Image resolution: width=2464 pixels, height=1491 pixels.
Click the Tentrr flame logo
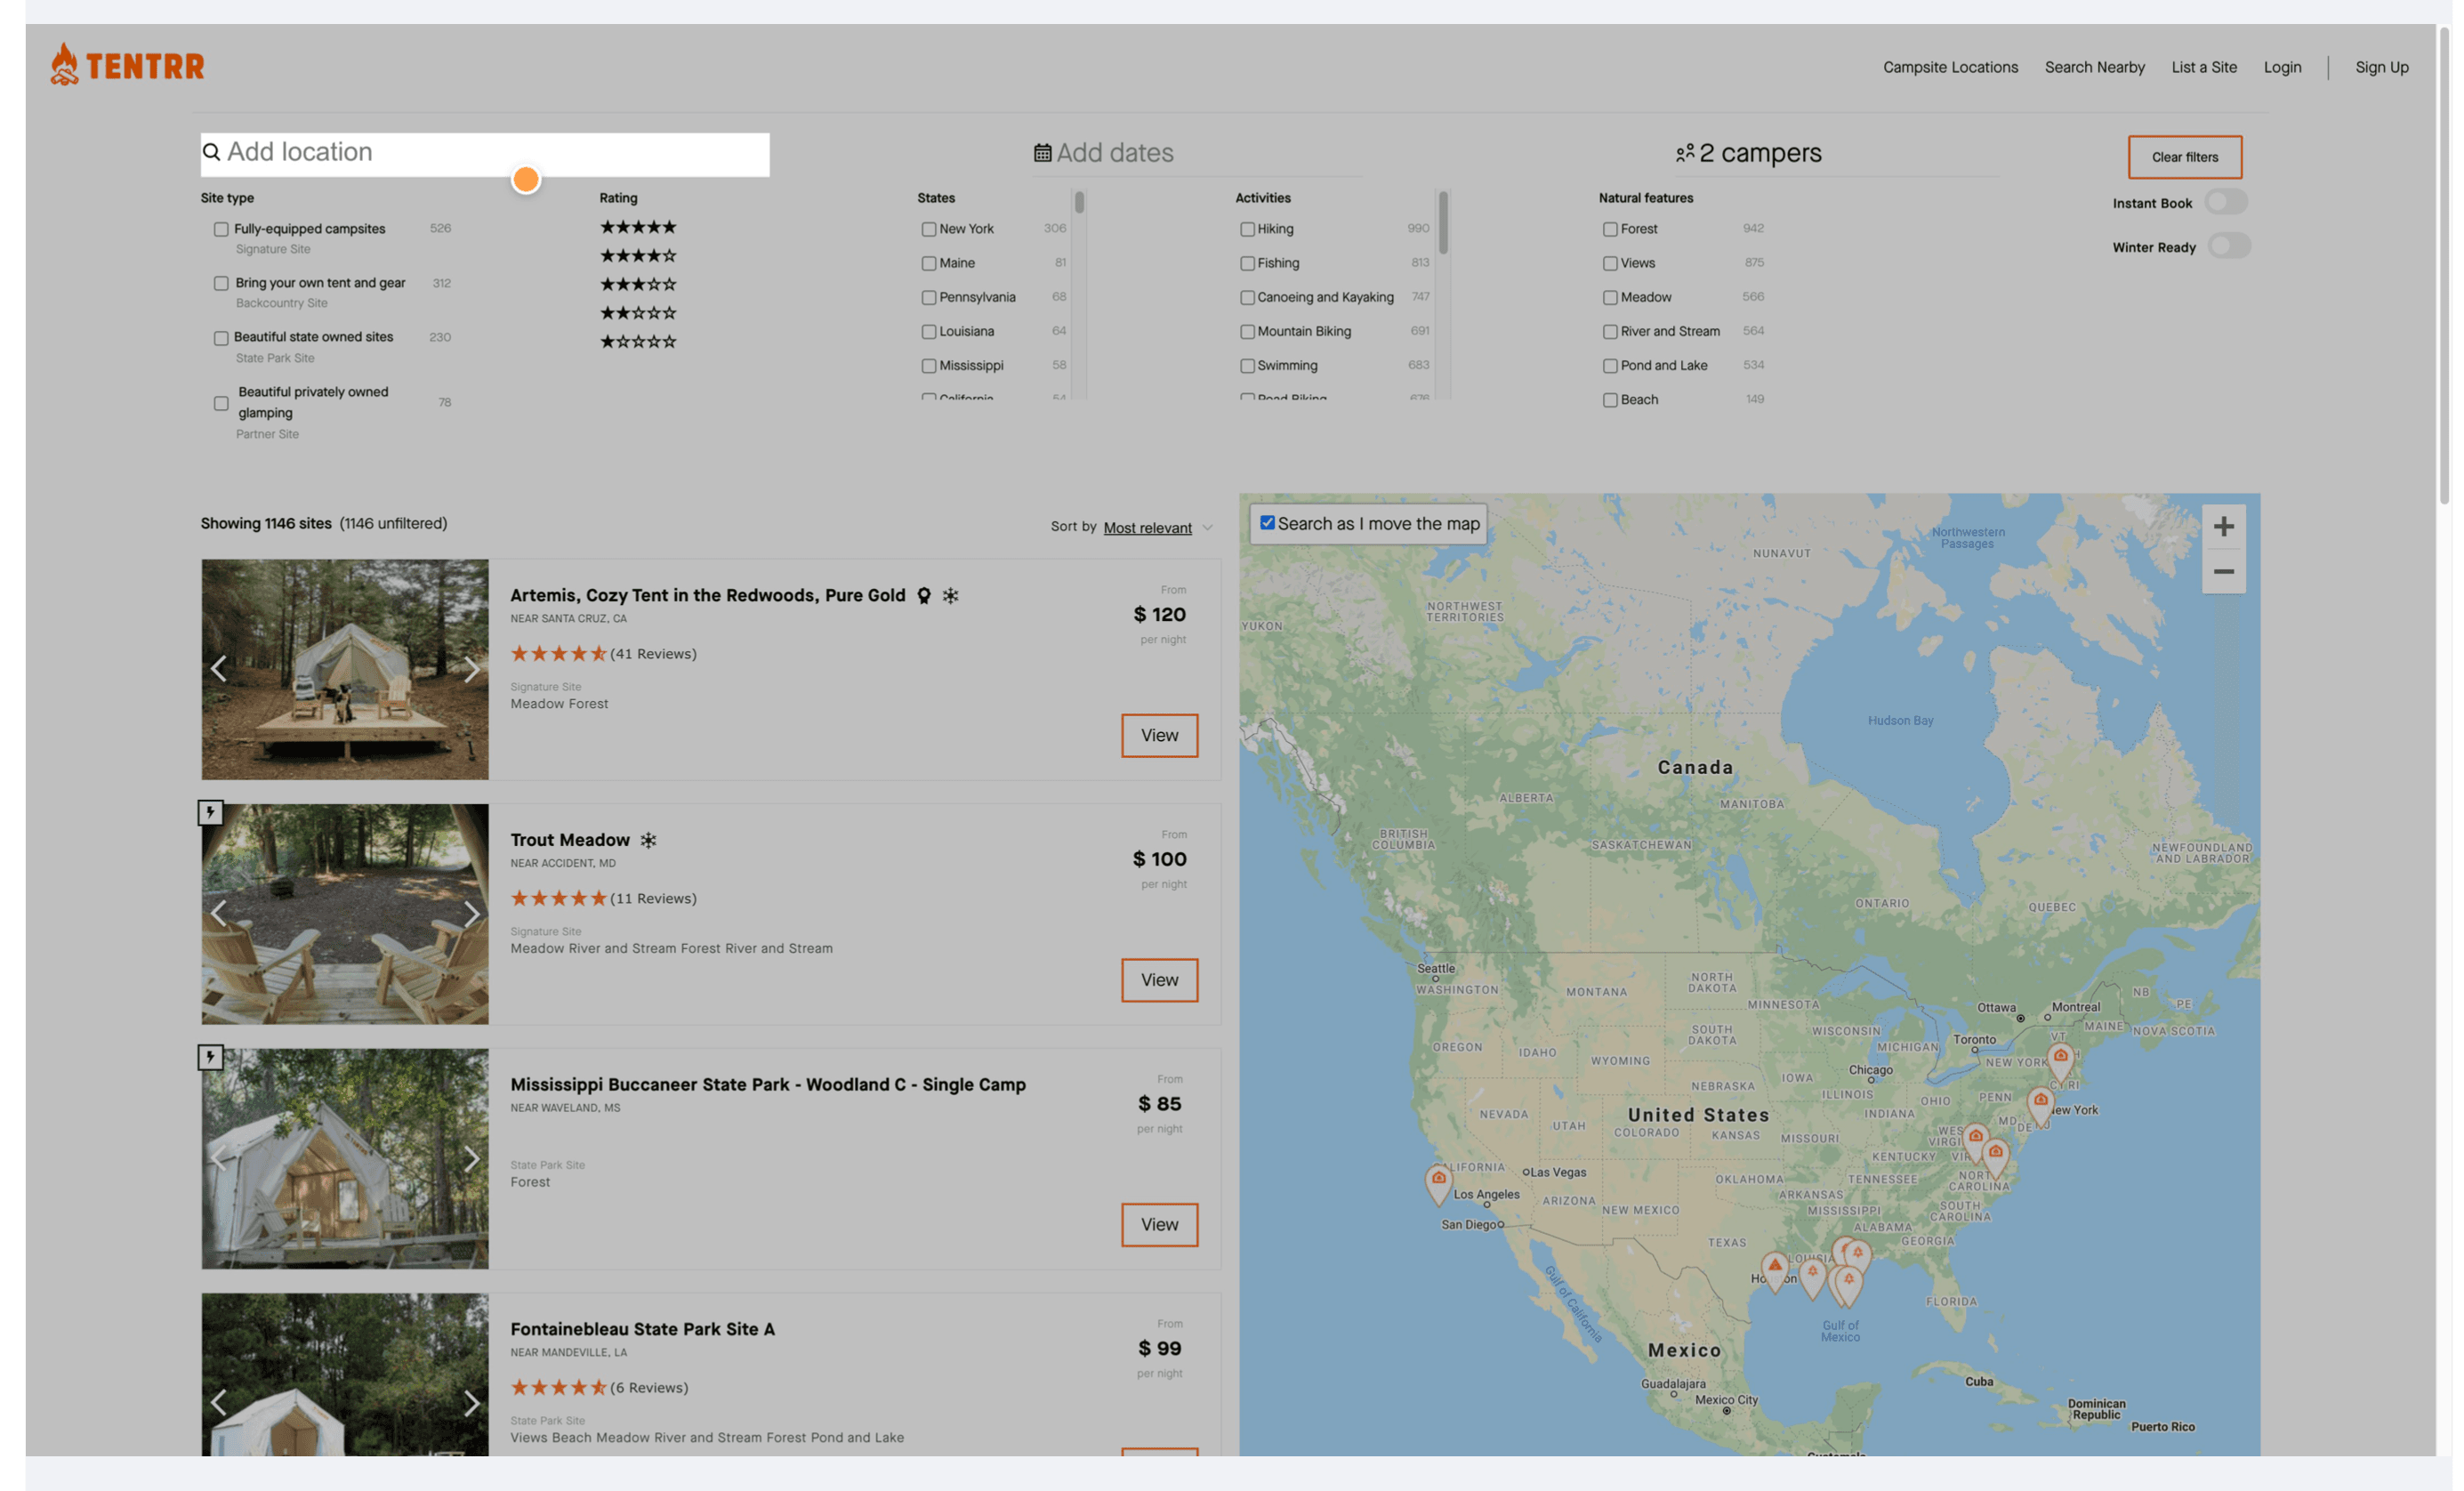pos(64,64)
